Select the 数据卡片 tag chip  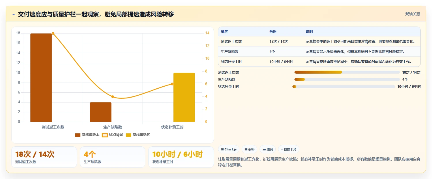pos(289,149)
